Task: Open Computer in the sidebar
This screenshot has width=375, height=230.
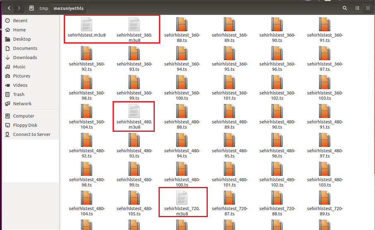Action: (x=31, y=116)
